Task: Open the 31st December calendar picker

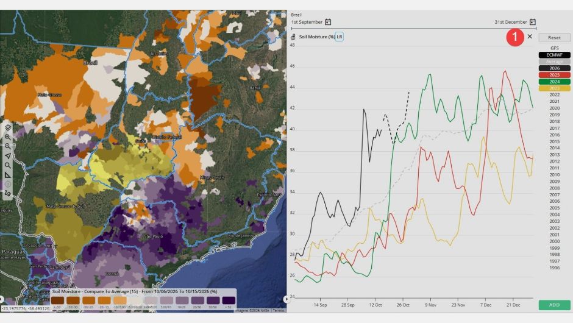Action: pyautogui.click(x=533, y=22)
